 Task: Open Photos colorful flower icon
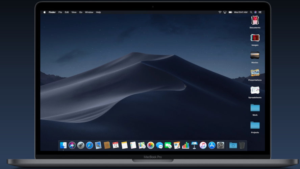(x=151, y=145)
